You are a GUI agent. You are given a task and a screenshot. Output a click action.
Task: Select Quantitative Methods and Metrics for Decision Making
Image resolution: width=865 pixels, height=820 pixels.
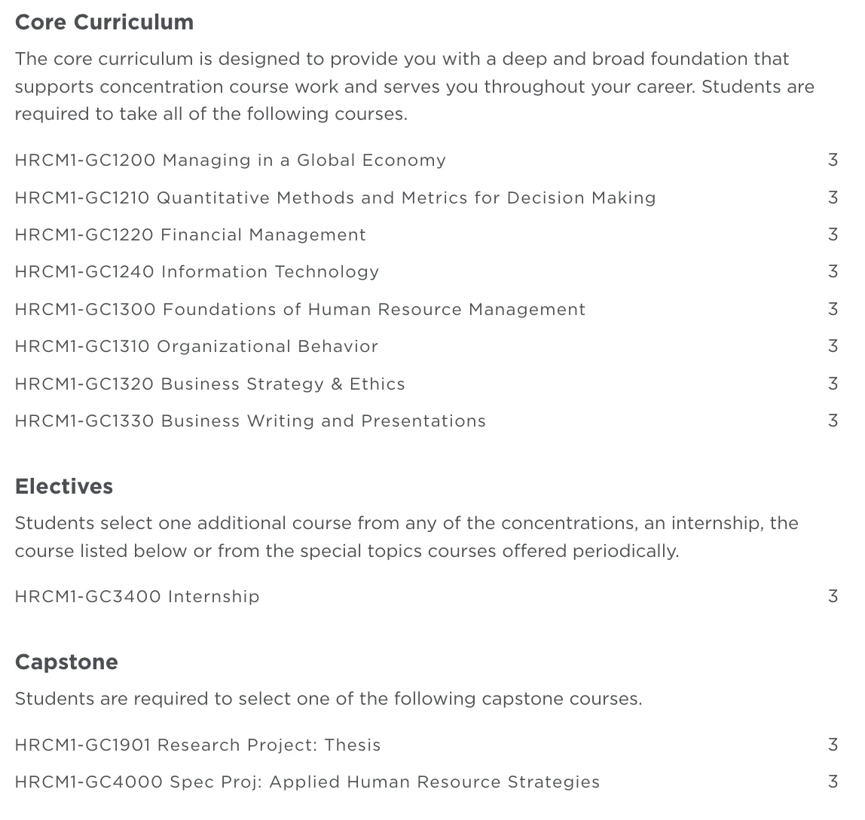(x=335, y=198)
